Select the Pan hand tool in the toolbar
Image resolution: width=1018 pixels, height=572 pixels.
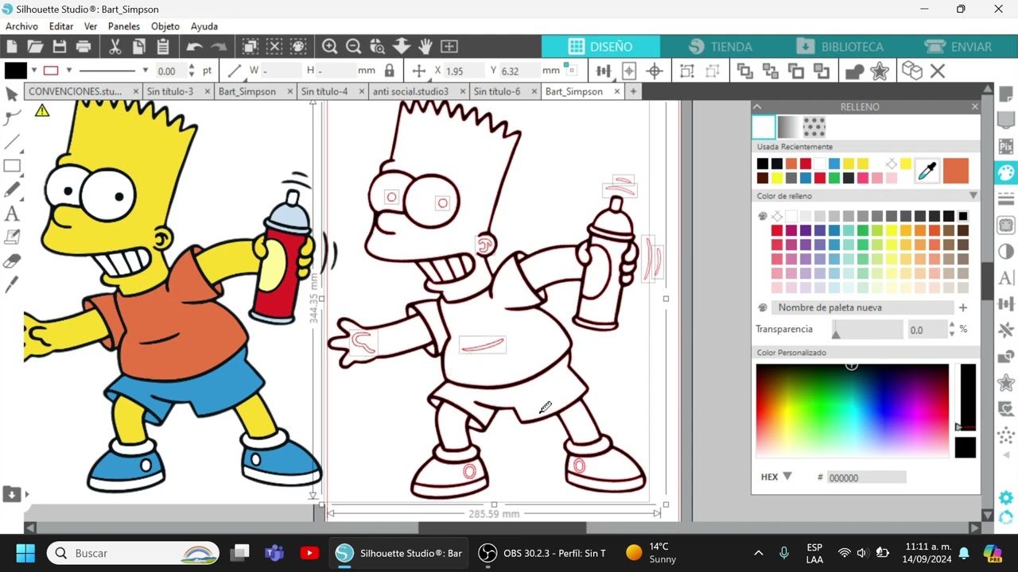[x=425, y=46]
